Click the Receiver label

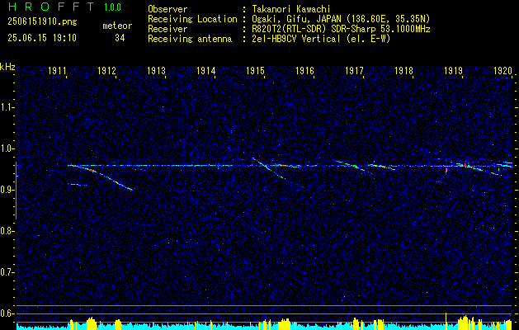[167, 29]
